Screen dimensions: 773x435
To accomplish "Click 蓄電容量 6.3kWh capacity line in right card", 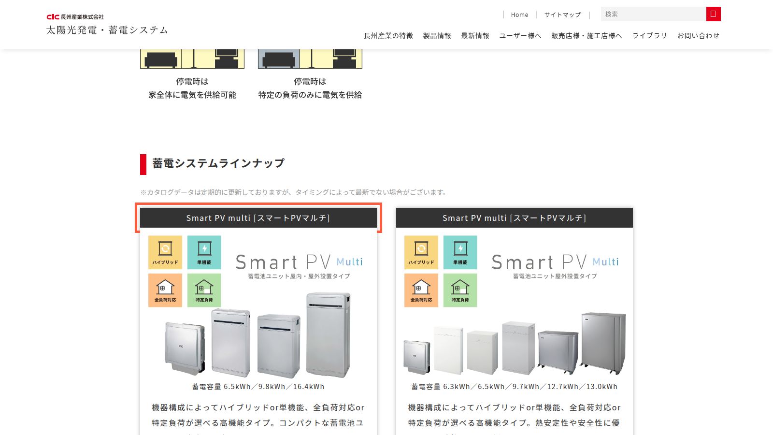I will pos(515,387).
